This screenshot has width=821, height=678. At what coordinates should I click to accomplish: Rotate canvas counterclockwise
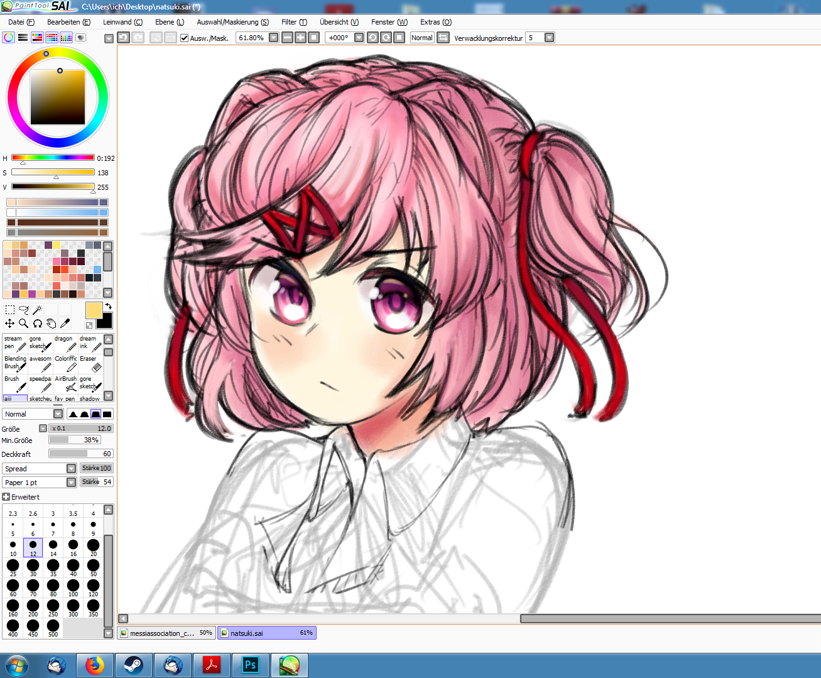372,38
